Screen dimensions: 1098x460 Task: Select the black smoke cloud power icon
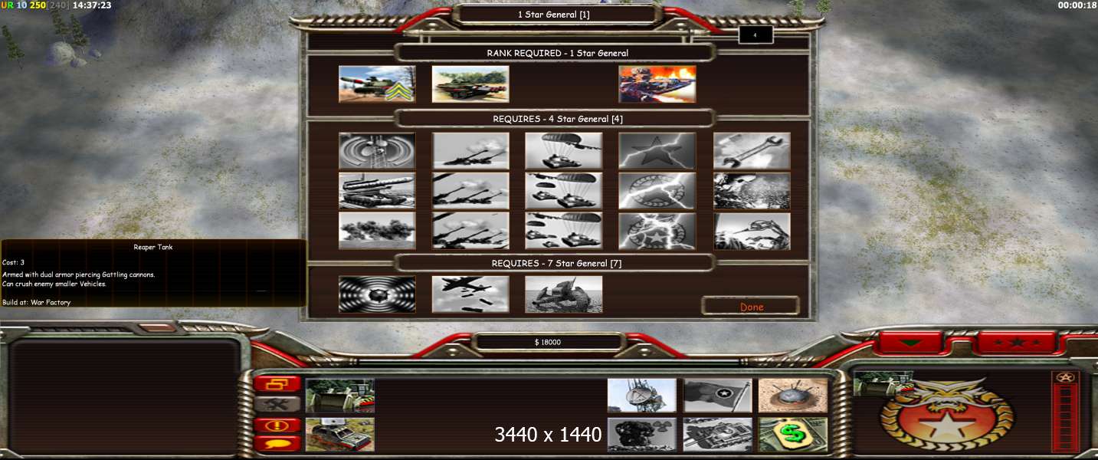pos(377,231)
